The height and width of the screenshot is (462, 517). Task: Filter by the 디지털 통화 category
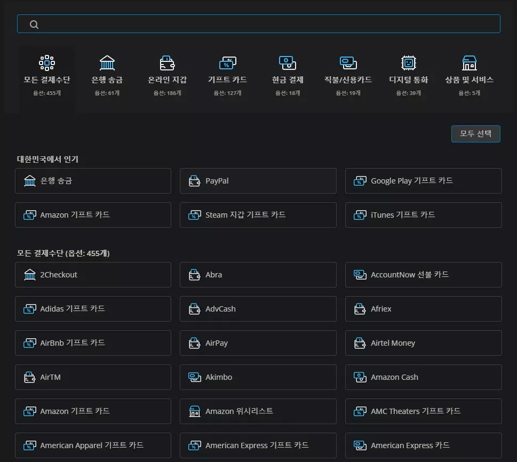[409, 76]
